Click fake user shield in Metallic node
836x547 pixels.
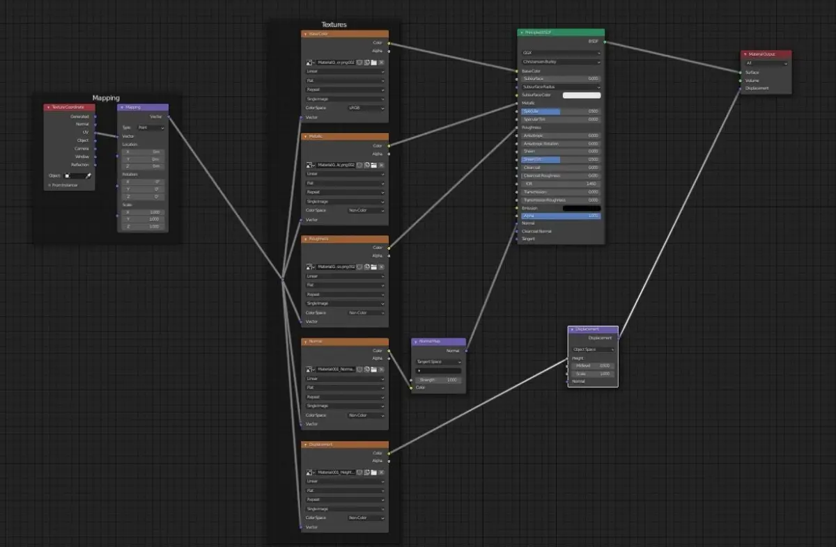359,165
